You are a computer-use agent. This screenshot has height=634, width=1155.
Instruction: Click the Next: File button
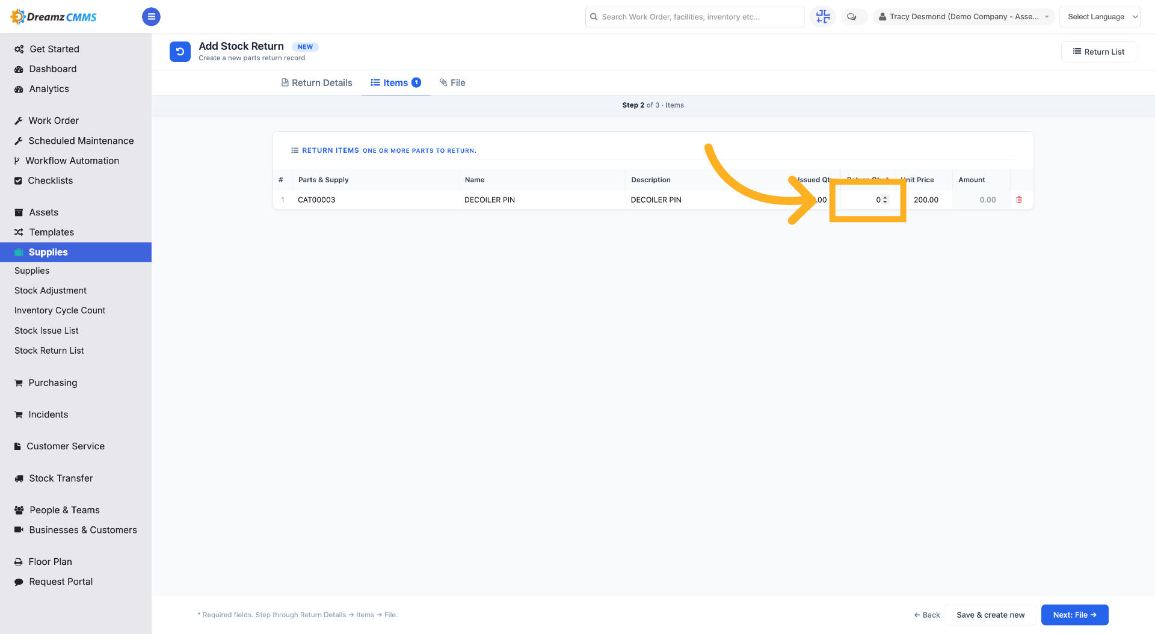pos(1074,615)
